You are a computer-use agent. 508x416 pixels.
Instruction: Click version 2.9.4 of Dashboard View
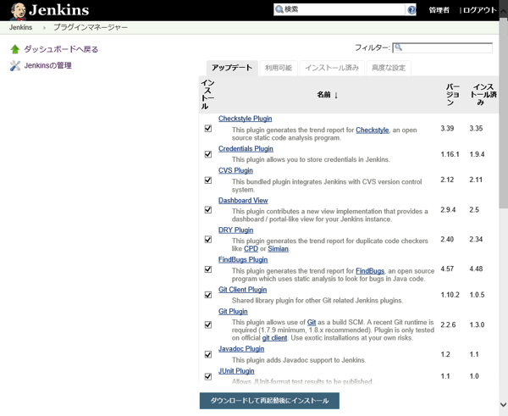448,210
